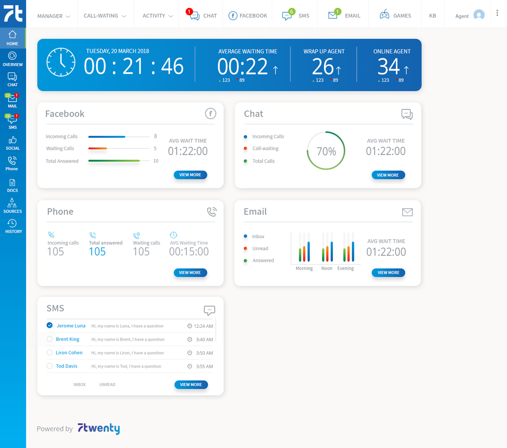Click the Agent profile avatar
Image resolution: width=507 pixels, height=448 pixels.
(479, 15)
